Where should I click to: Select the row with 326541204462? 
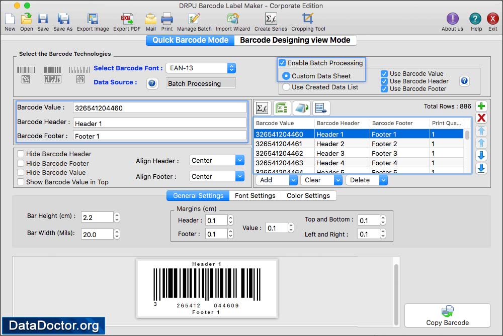(x=359, y=153)
